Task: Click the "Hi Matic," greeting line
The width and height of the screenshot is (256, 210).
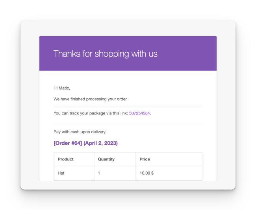Action: point(62,88)
